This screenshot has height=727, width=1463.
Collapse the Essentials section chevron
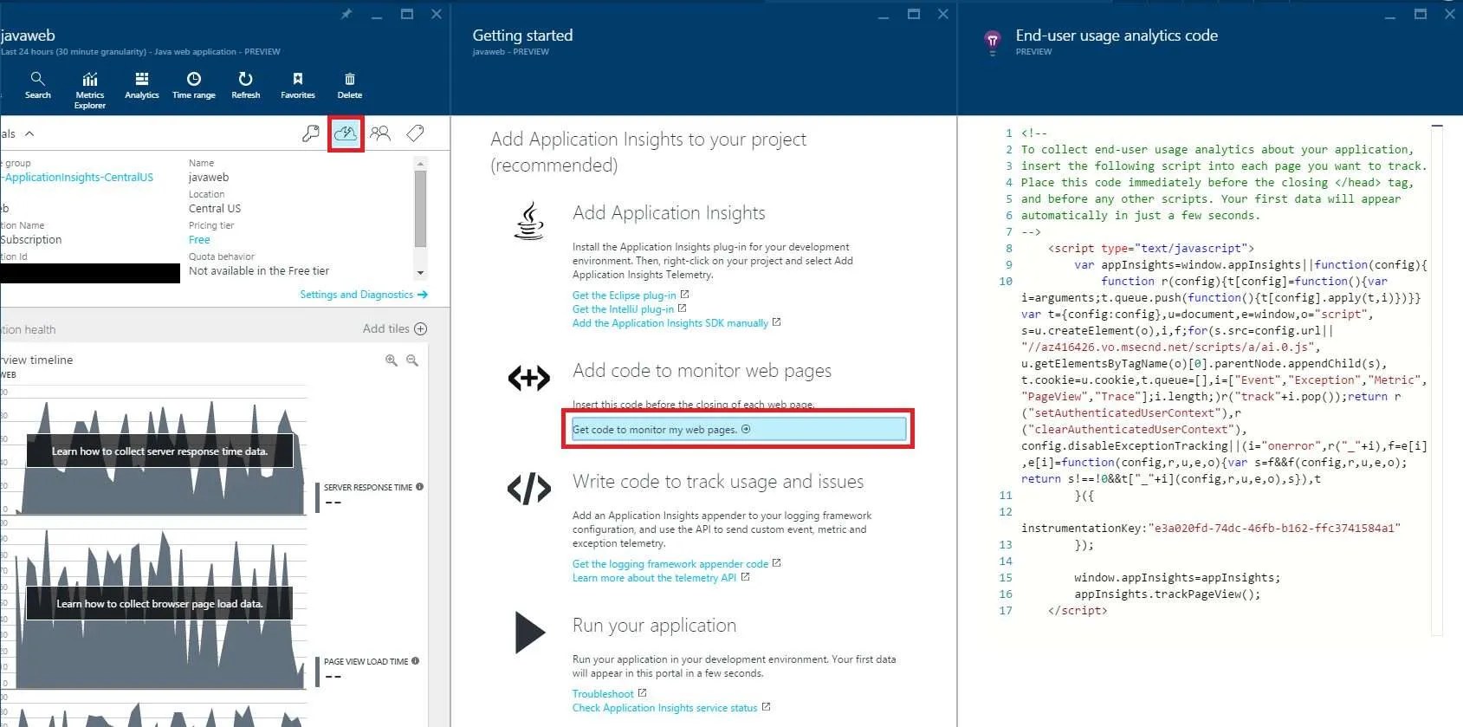[x=29, y=133]
